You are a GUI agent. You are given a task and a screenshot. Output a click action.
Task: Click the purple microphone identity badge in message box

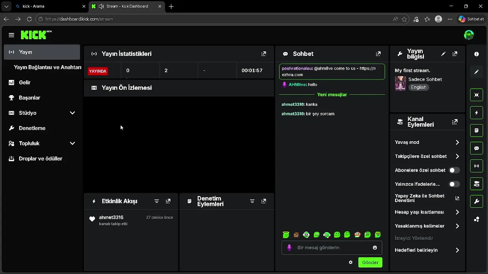[x=289, y=247]
